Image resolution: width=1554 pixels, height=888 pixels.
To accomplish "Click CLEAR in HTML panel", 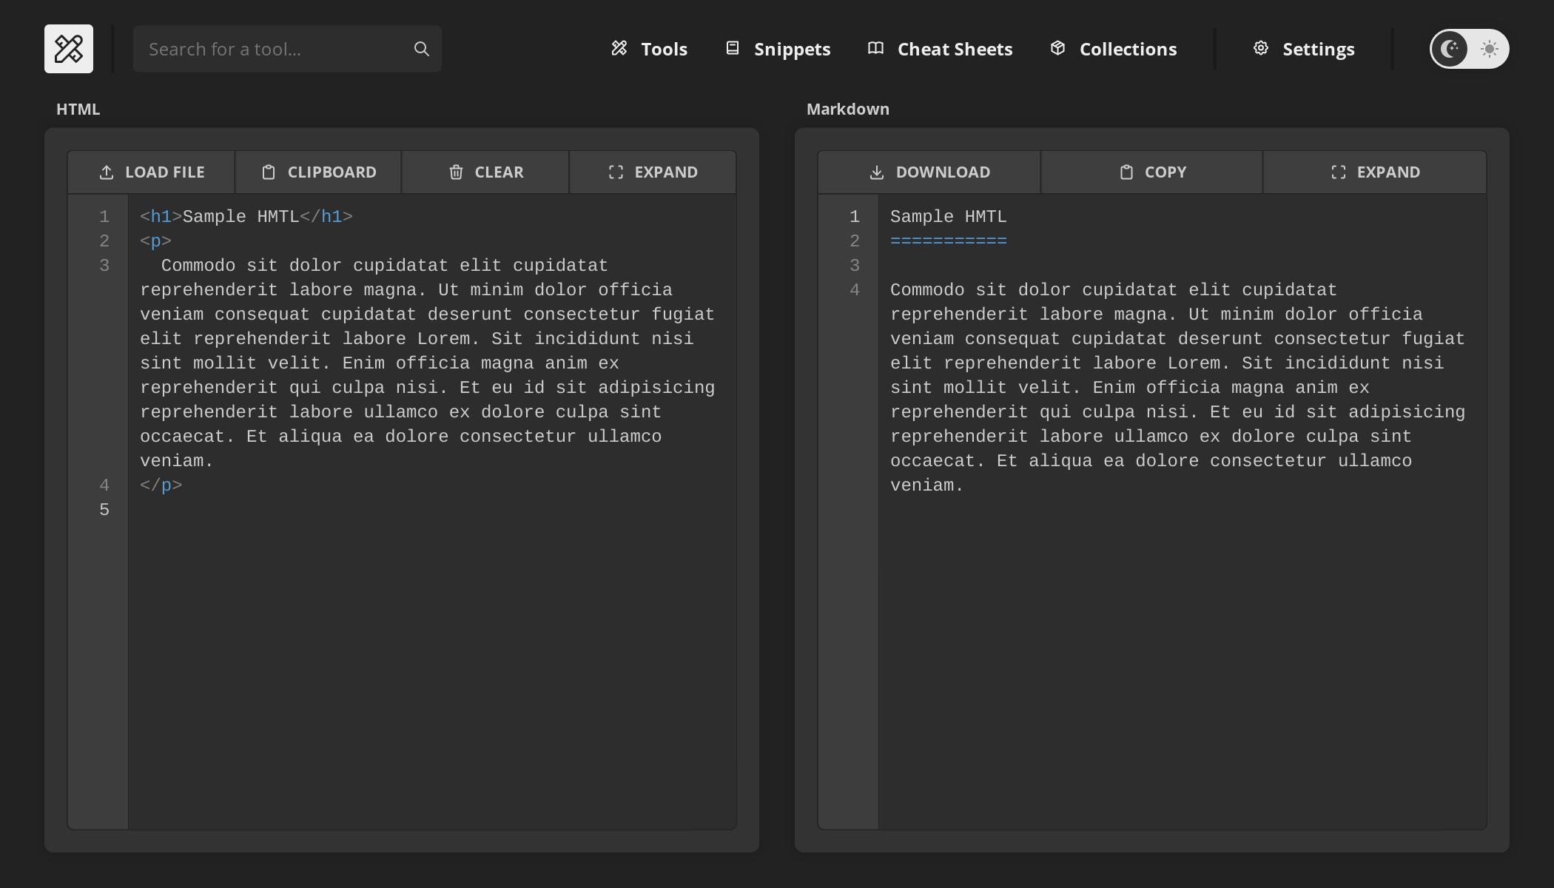I will coord(485,172).
